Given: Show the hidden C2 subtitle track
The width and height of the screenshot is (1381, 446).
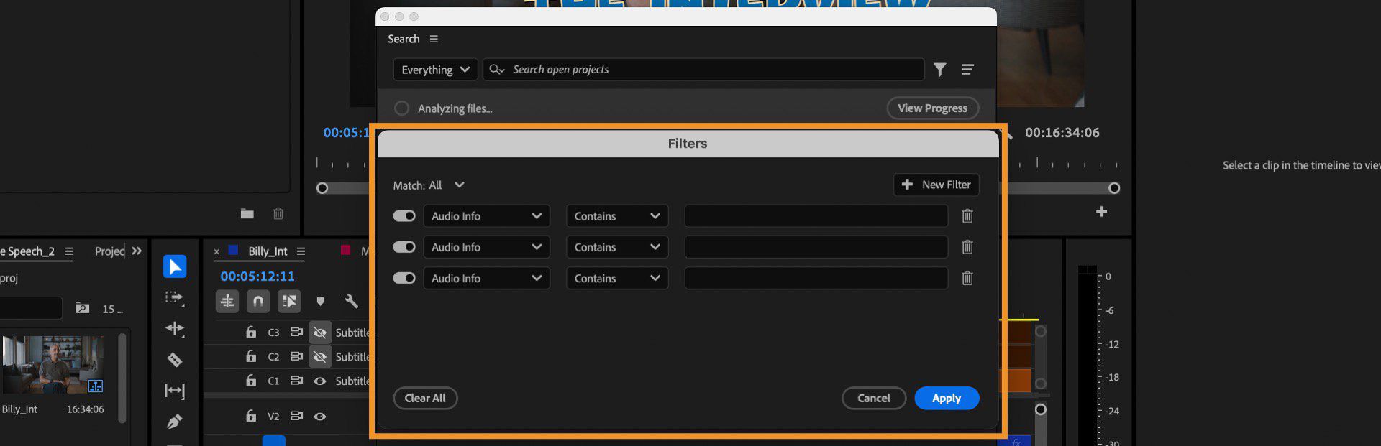Looking at the screenshot, I should pyautogui.click(x=320, y=357).
